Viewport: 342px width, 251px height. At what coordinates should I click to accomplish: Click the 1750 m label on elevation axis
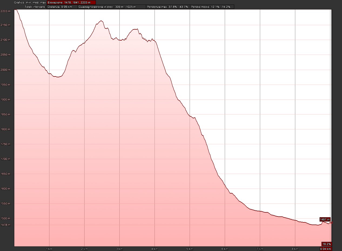5,144
